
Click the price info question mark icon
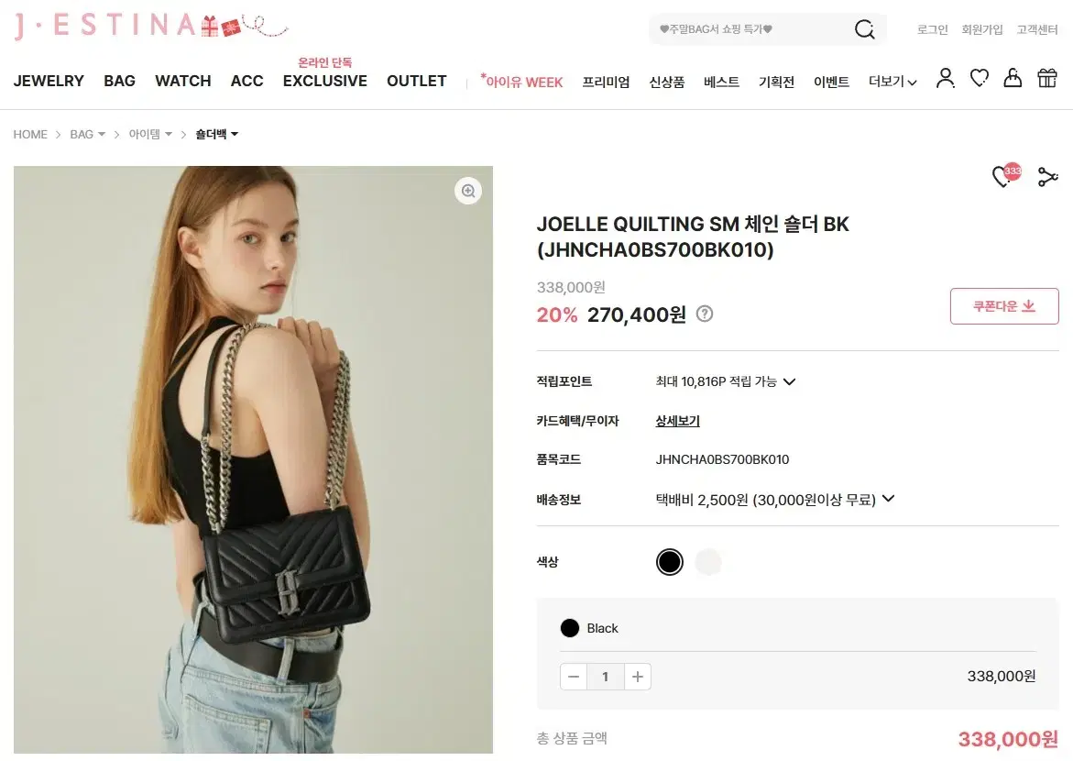point(704,314)
